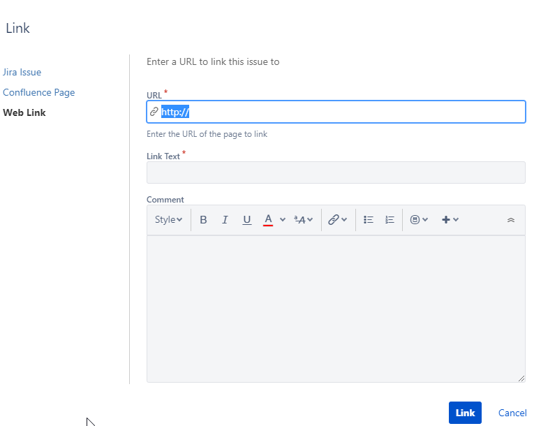Viewport: 541px width, 426px height.
Task: Click the Link Text label
Action: point(163,156)
